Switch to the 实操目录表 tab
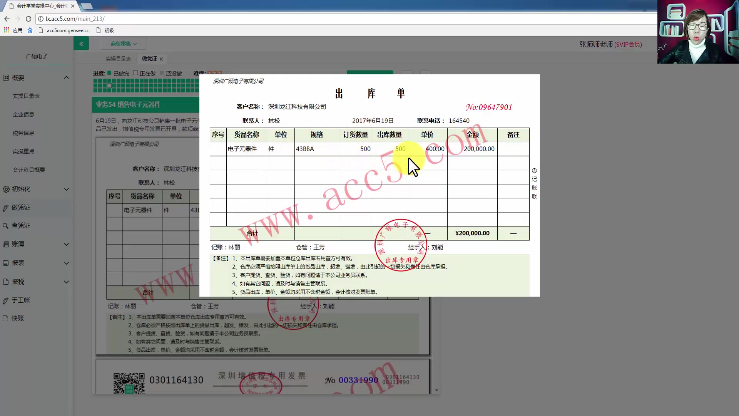 [118, 59]
